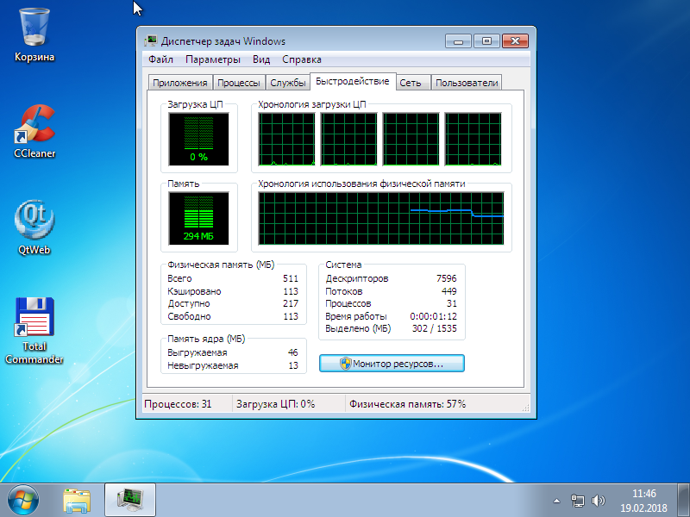This screenshot has width=690, height=517.
Task: Click the clock showing 11:46
Action: tap(643, 493)
